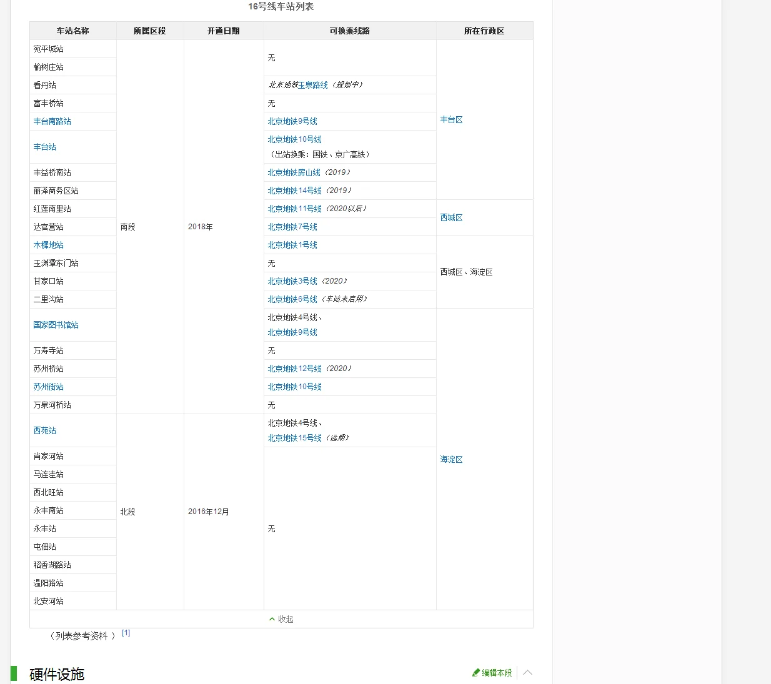Open the 北京地铁9号线 line link
Screen dimensions: 771x684
(292, 121)
